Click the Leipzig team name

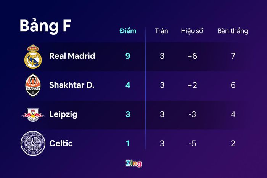click(63, 114)
